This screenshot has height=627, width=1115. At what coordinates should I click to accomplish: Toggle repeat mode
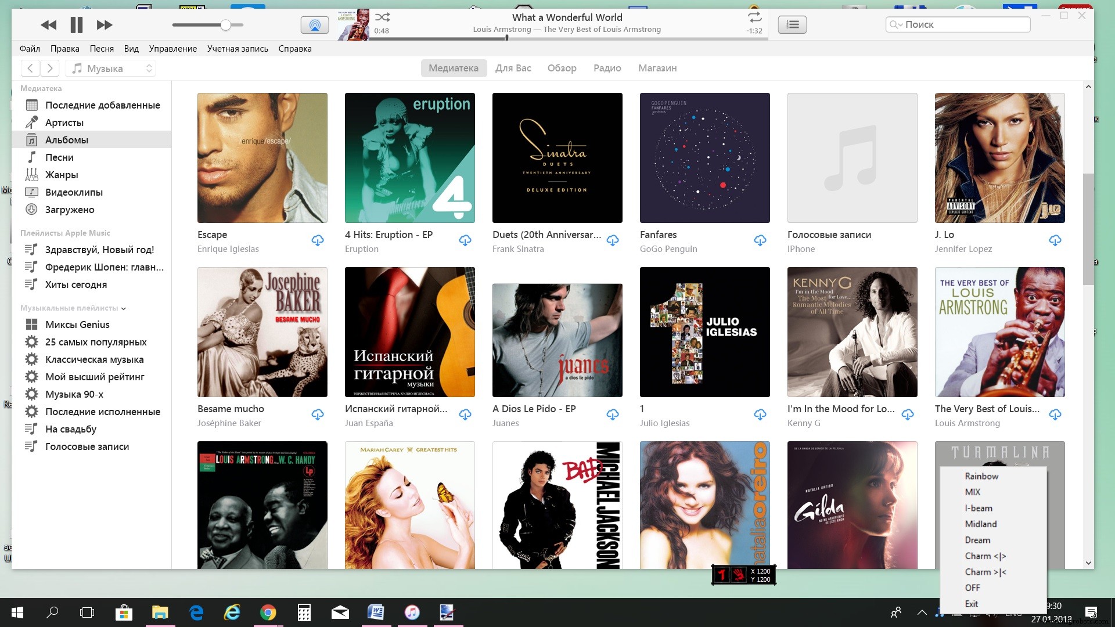754,17
